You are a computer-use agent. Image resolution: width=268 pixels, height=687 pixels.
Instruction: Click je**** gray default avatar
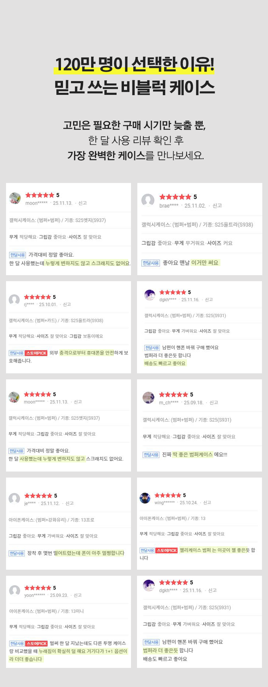(14, 498)
